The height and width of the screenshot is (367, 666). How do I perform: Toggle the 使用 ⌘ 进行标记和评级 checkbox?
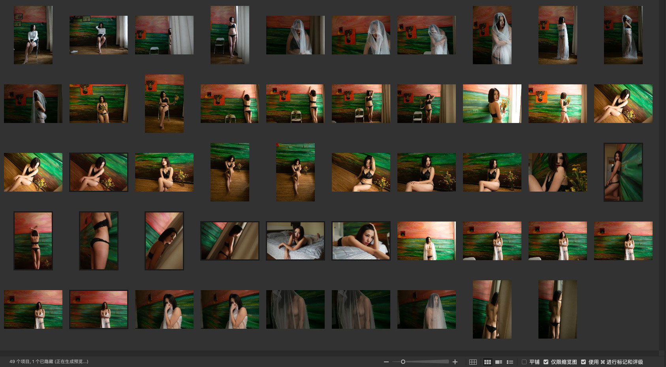pyautogui.click(x=583, y=362)
